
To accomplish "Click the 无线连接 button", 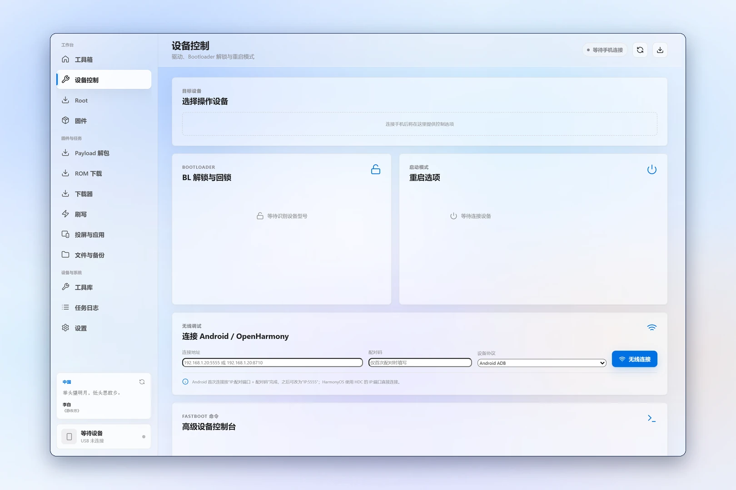I will 635,359.
